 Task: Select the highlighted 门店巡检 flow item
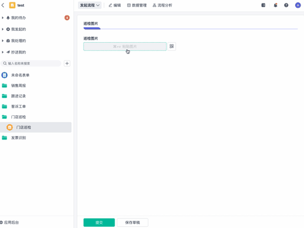point(36,127)
